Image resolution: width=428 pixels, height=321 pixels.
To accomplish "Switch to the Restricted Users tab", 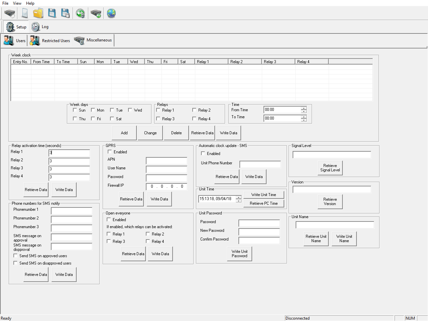I will 49,40.
